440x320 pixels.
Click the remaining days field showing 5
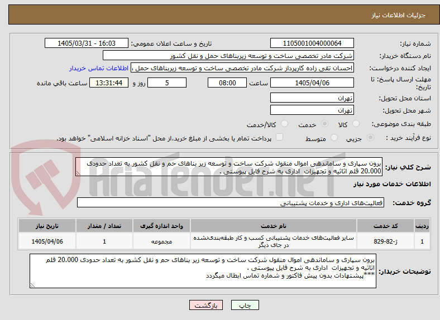pos(167,83)
